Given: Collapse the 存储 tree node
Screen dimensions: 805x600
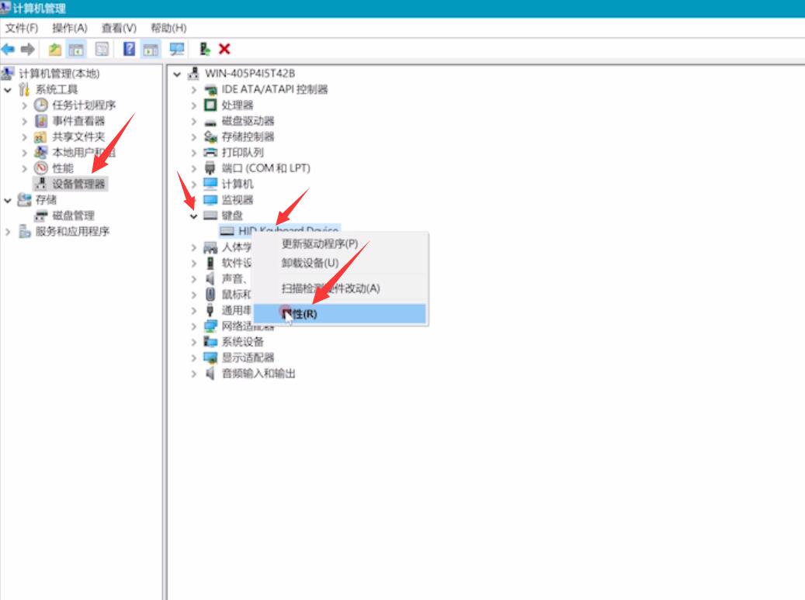Looking at the screenshot, I should pyautogui.click(x=8, y=201).
